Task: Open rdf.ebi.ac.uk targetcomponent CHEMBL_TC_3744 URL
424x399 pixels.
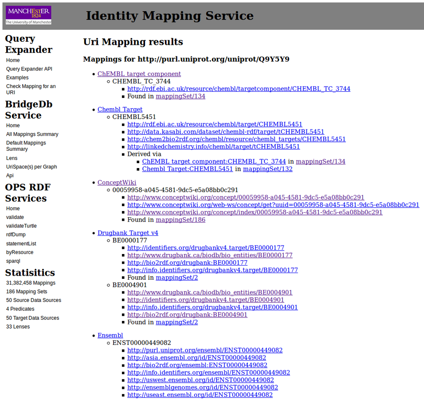Action: 239,89
